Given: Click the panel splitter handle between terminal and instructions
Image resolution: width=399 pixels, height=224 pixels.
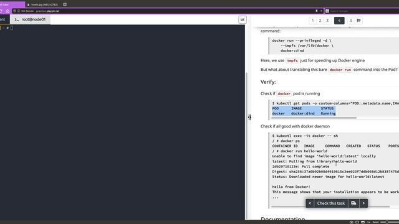Looking at the screenshot, I should coord(249,117).
